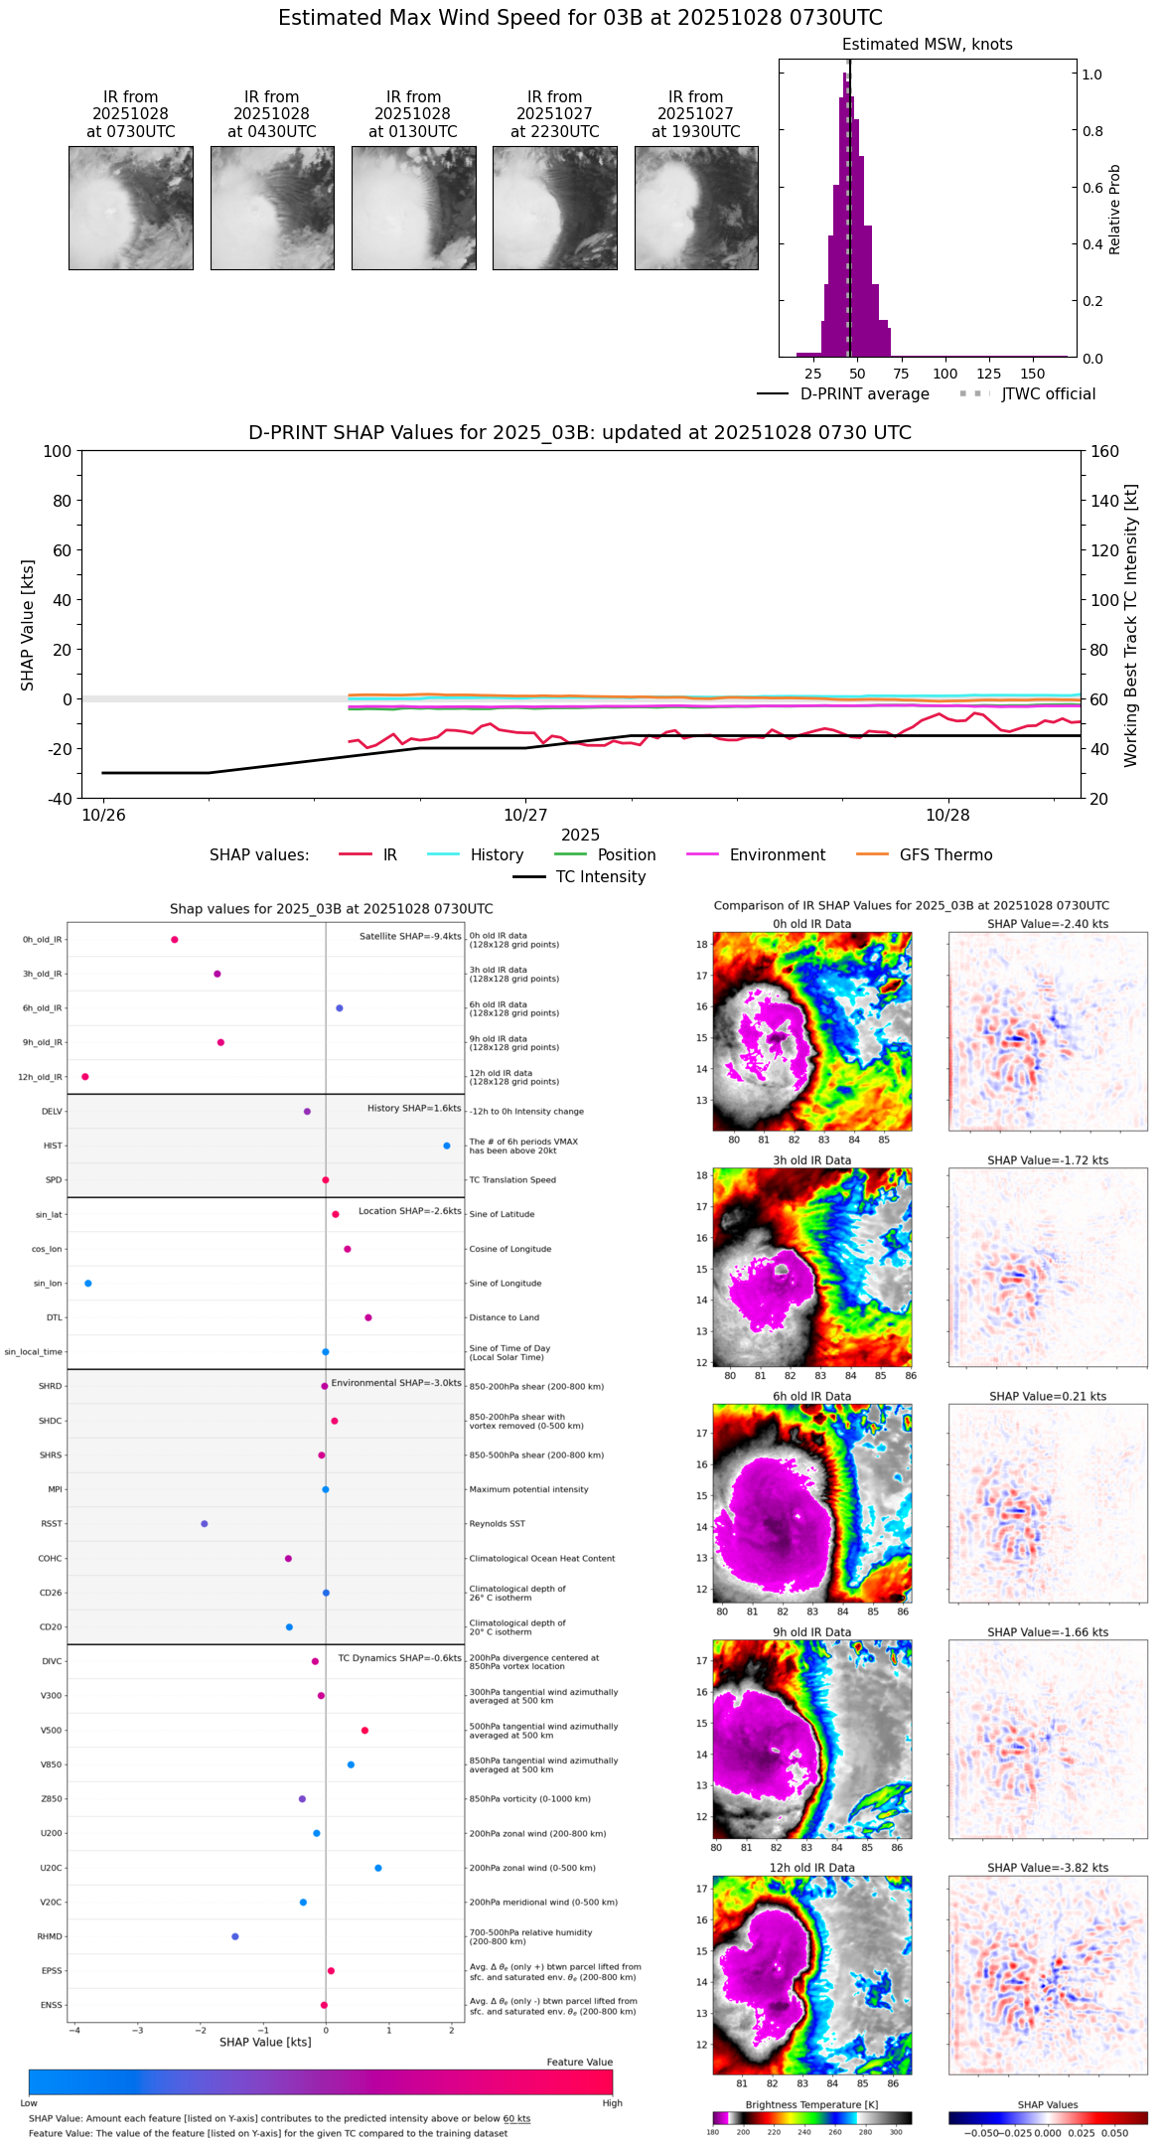The image size is (1160, 2144).
Task: Select the IR thumbnail at 0430UTC
Action: (x=272, y=208)
